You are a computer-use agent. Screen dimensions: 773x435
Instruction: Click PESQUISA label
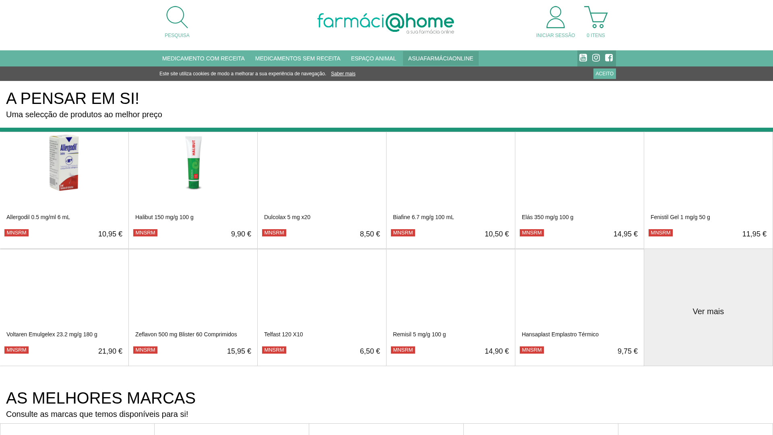tap(177, 35)
